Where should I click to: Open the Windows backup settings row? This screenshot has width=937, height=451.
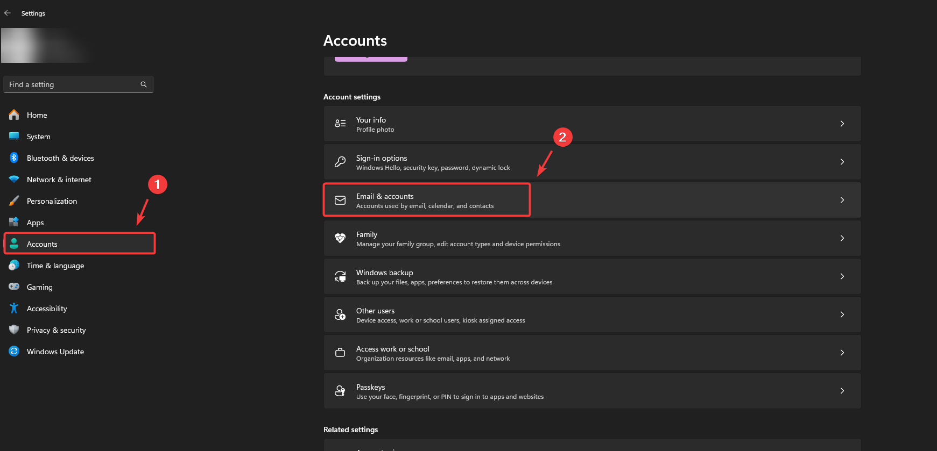(x=592, y=276)
